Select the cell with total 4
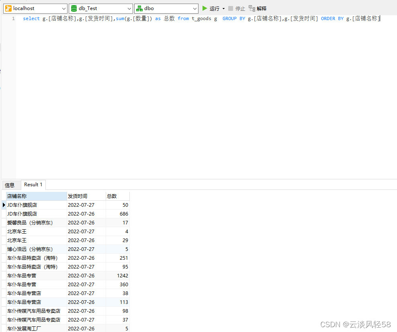The height and width of the screenshot is (332, 397). click(117, 232)
